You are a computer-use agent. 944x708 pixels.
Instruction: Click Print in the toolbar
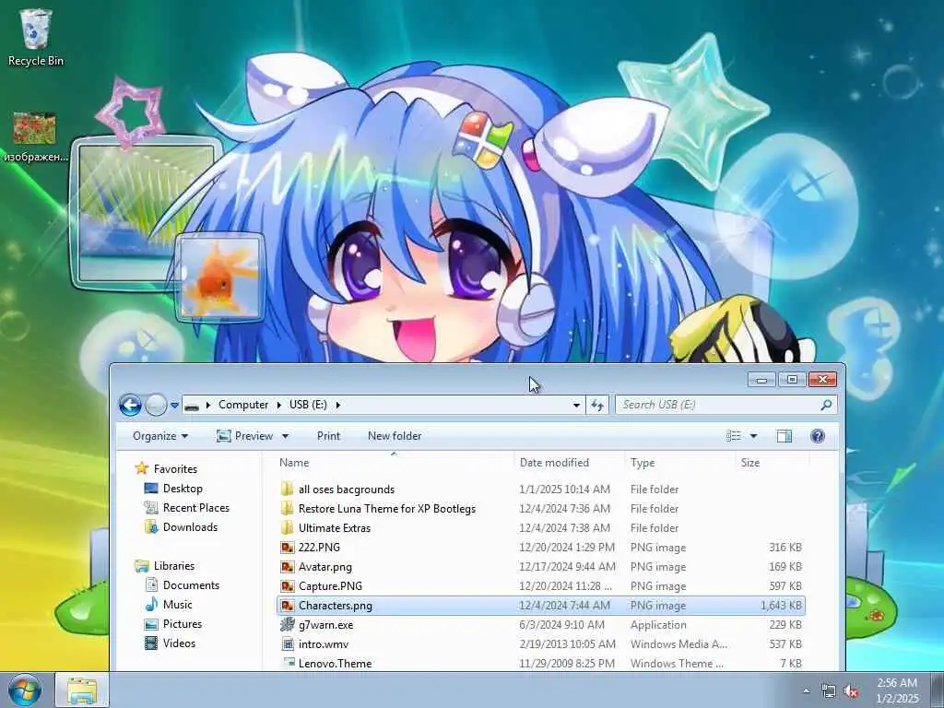click(329, 436)
